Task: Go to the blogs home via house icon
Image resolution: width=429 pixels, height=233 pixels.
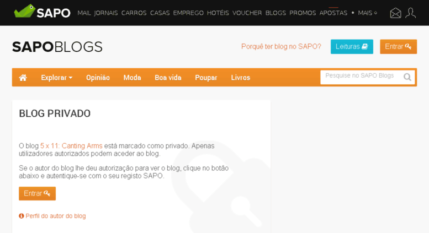Action: pos(23,78)
